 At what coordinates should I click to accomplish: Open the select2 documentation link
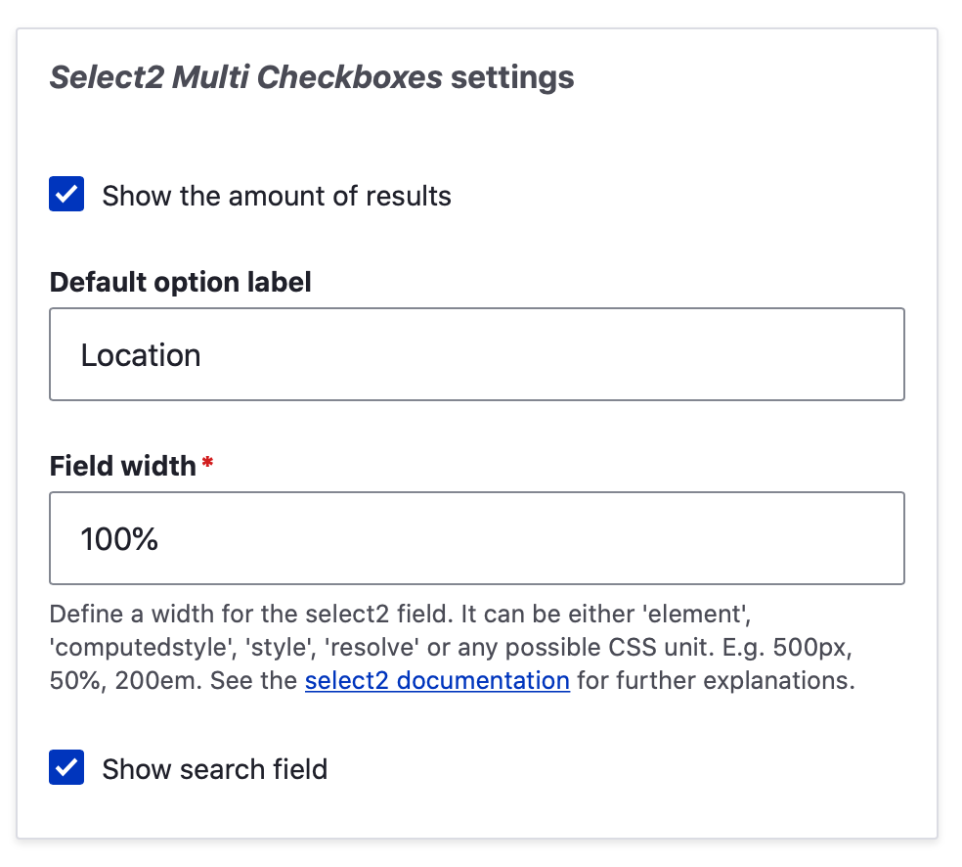pyautogui.click(x=437, y=680)
